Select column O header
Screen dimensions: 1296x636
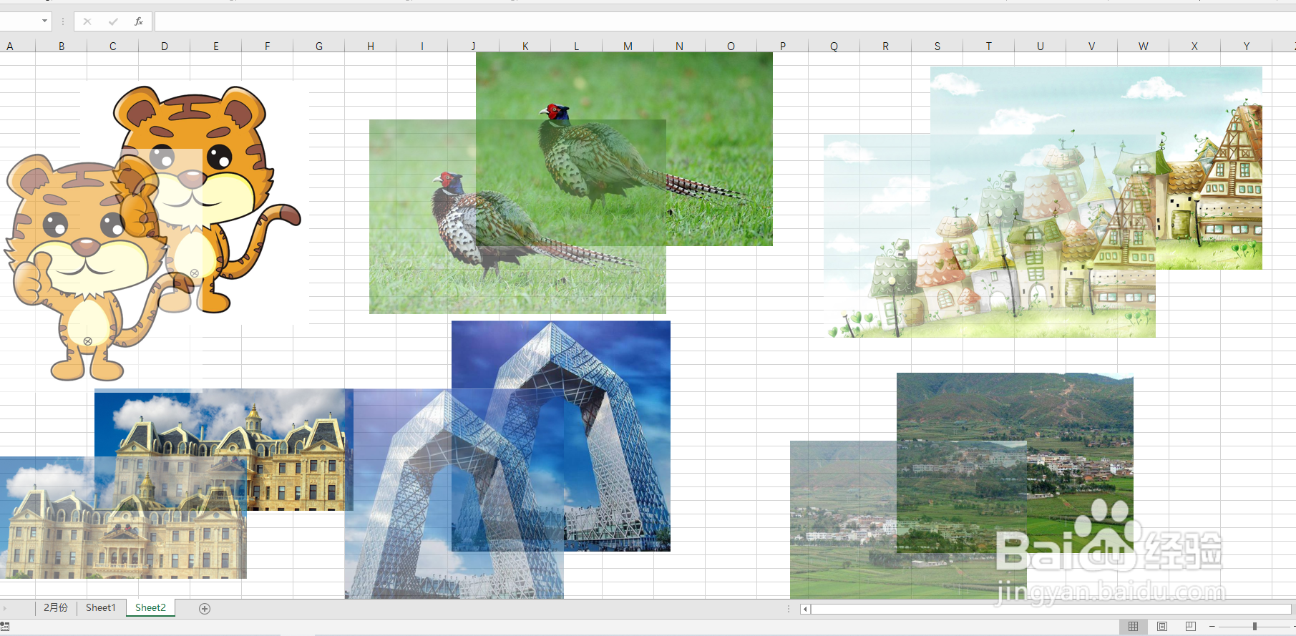point(731,46)
